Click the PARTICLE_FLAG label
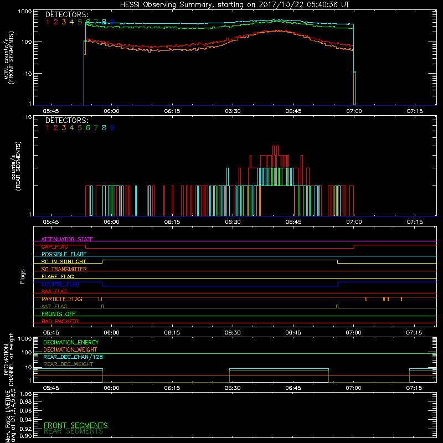Image resolution: width=443 pixels, height=443 pixels. click(62, 299)
